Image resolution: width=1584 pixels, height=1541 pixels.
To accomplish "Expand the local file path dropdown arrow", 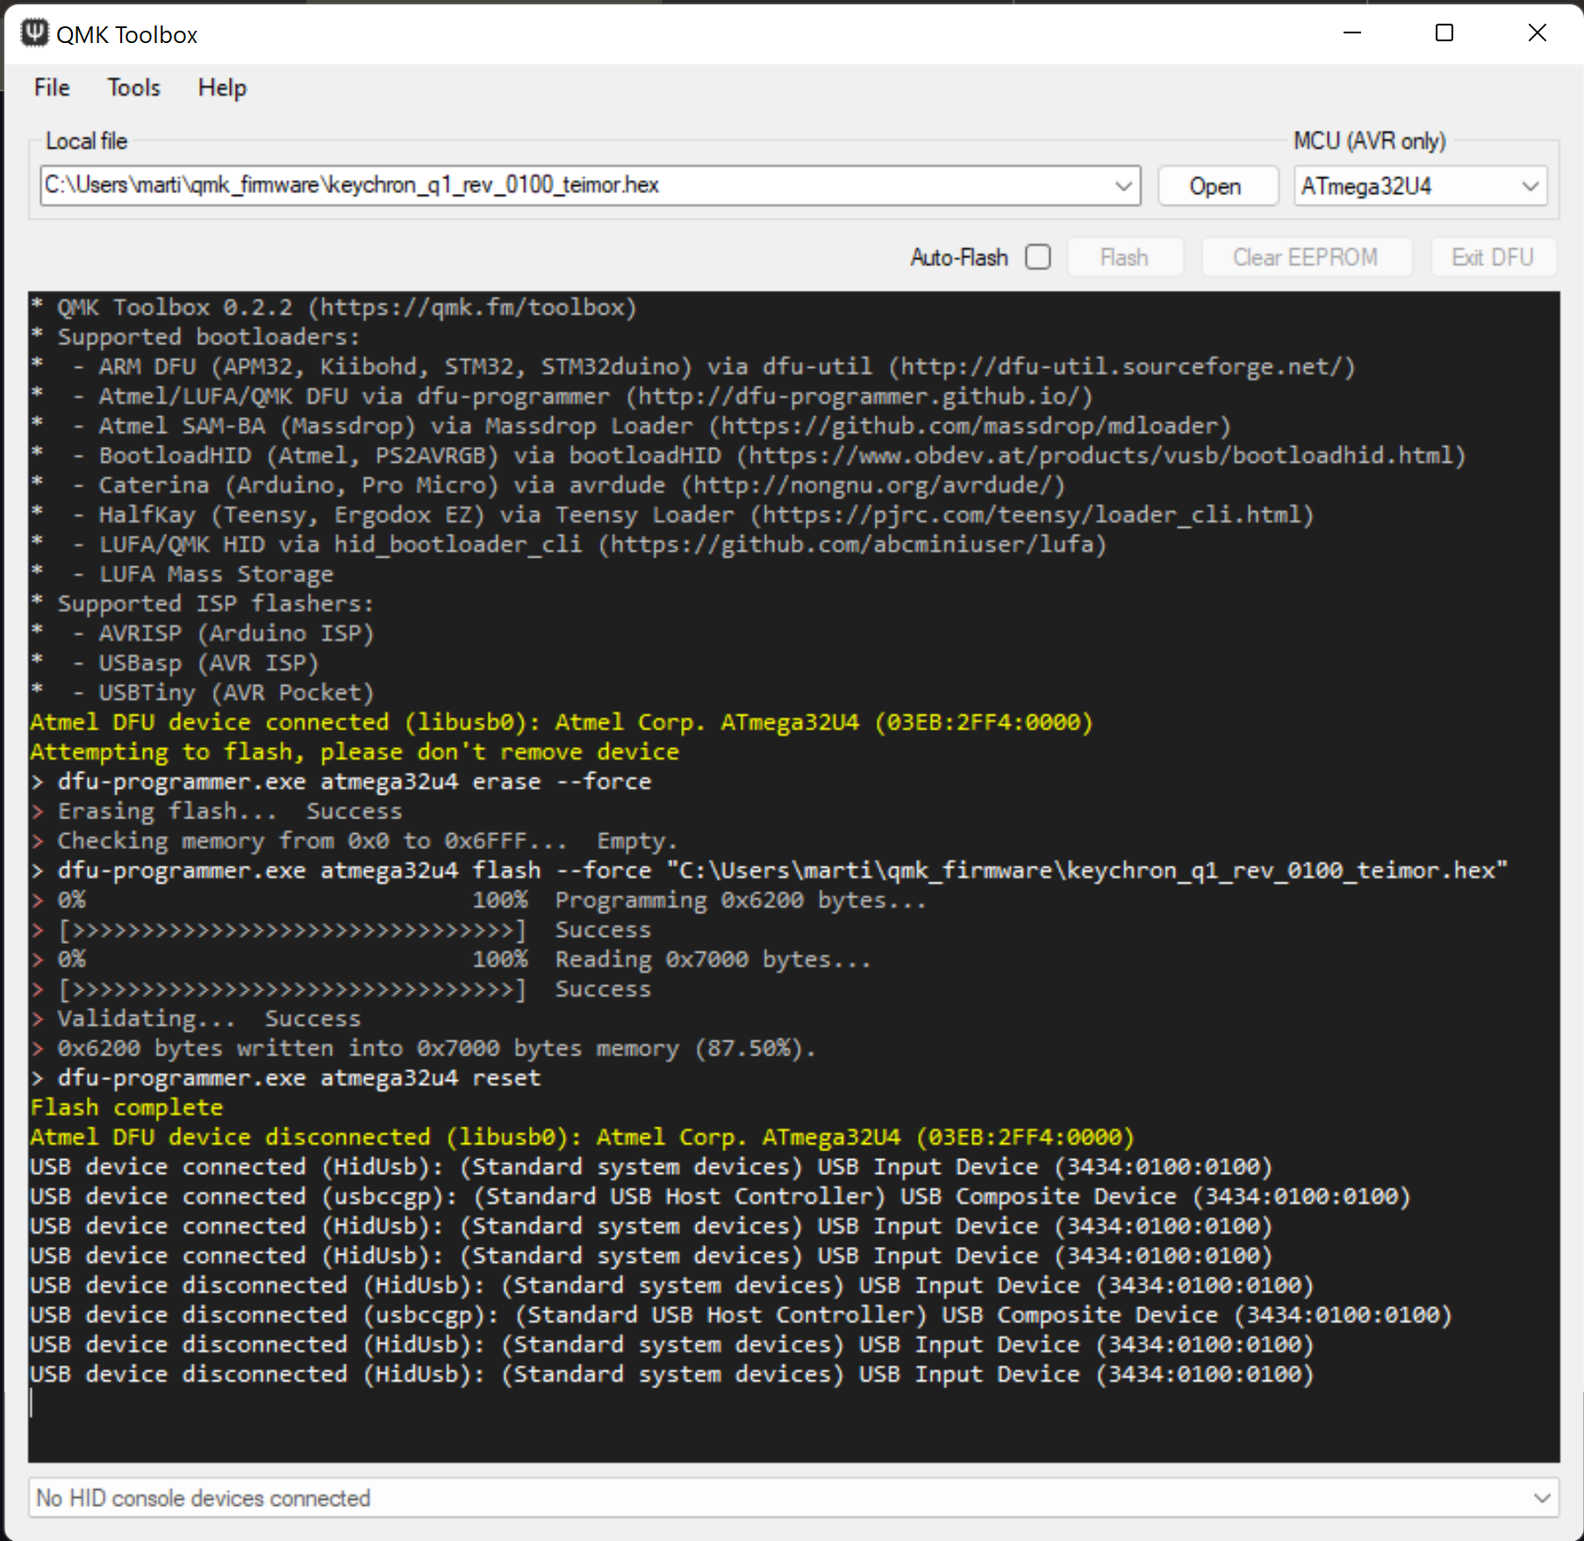I will click(x=1123, y=185).
